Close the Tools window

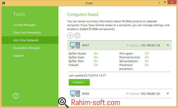pyautogui.click(x=172, y=2)
